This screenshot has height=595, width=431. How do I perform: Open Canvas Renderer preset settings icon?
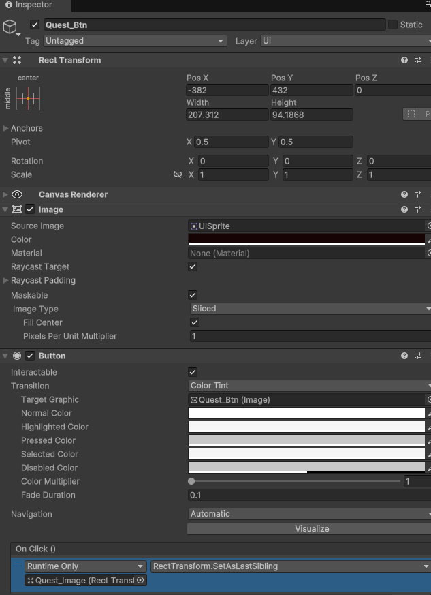pos(418,194)
